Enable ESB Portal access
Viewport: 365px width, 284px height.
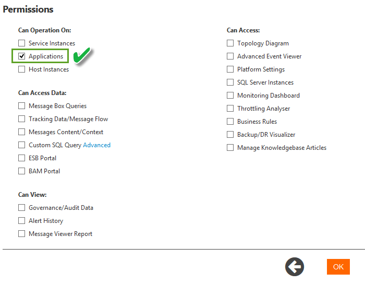22,158
